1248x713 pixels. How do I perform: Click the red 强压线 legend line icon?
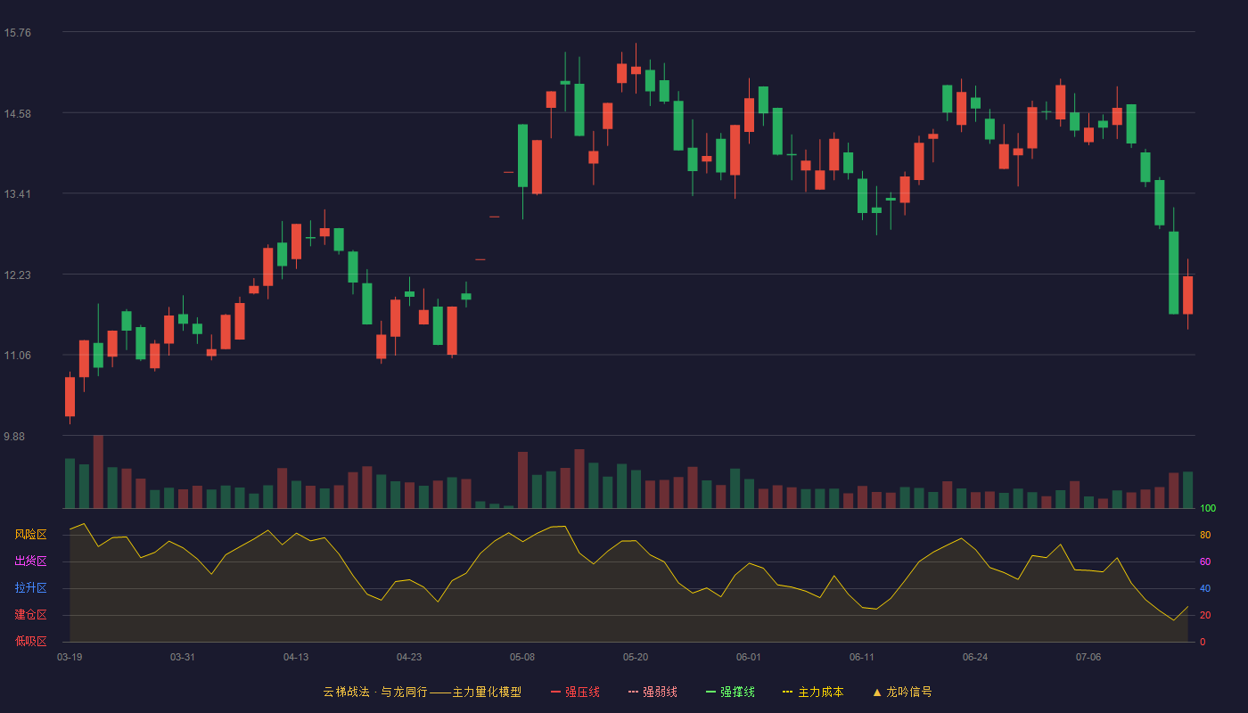pyautogui.click(x=555, y=692)
